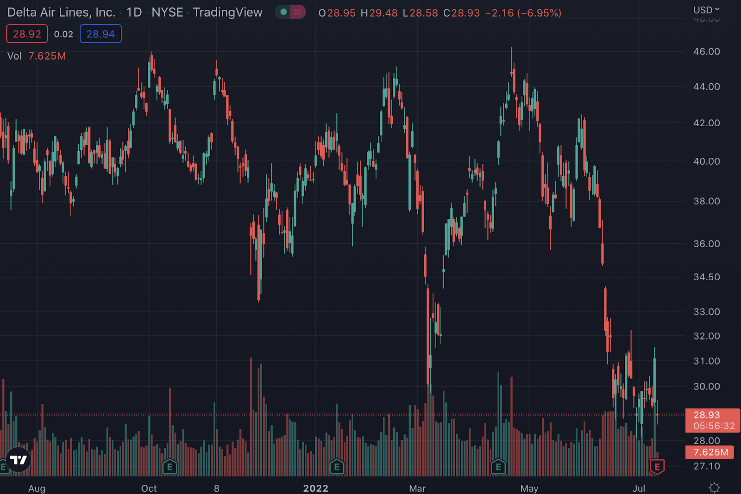Open the USD currency dropdown
Viewport: 741px width, 494px height.
[x=706, y=10]
